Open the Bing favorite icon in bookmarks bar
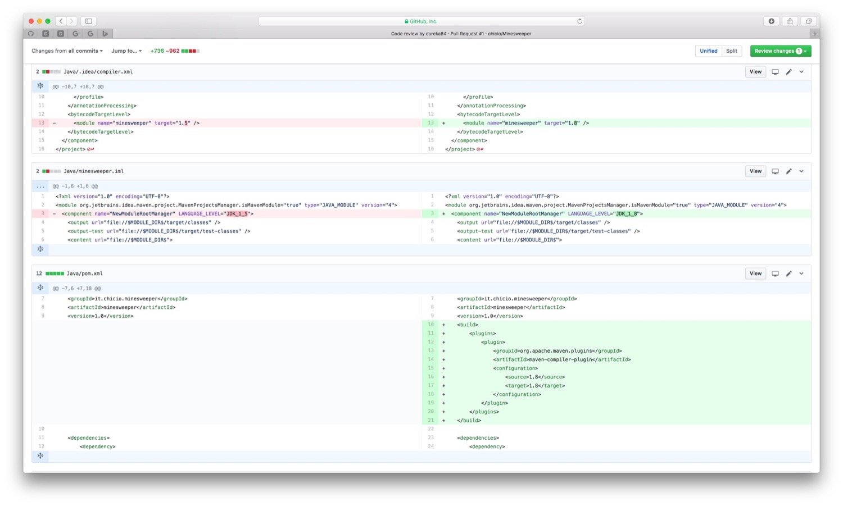 (x=105, y=34)
